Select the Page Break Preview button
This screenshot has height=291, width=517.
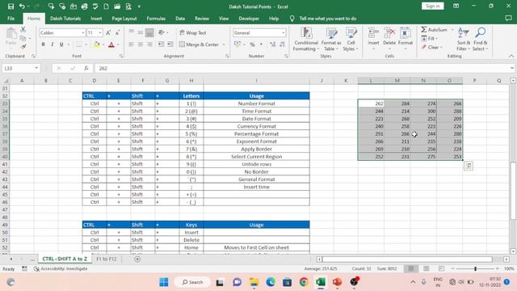pos(441,268)
